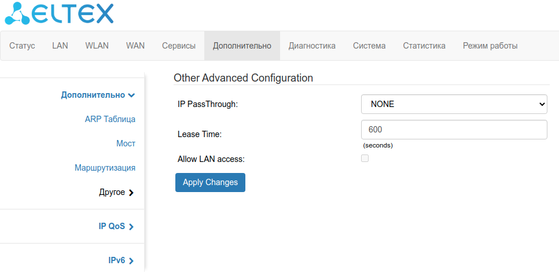Open the LAN tab
Image resolution: width=559 pixels, height=280 pixels.
point(60,46)
